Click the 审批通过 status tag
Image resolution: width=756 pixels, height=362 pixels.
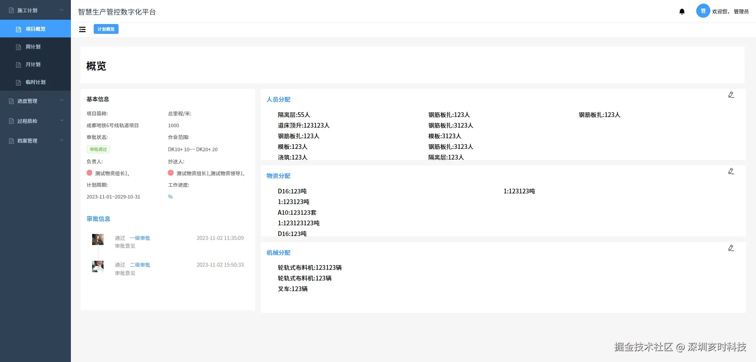[98, 149]
